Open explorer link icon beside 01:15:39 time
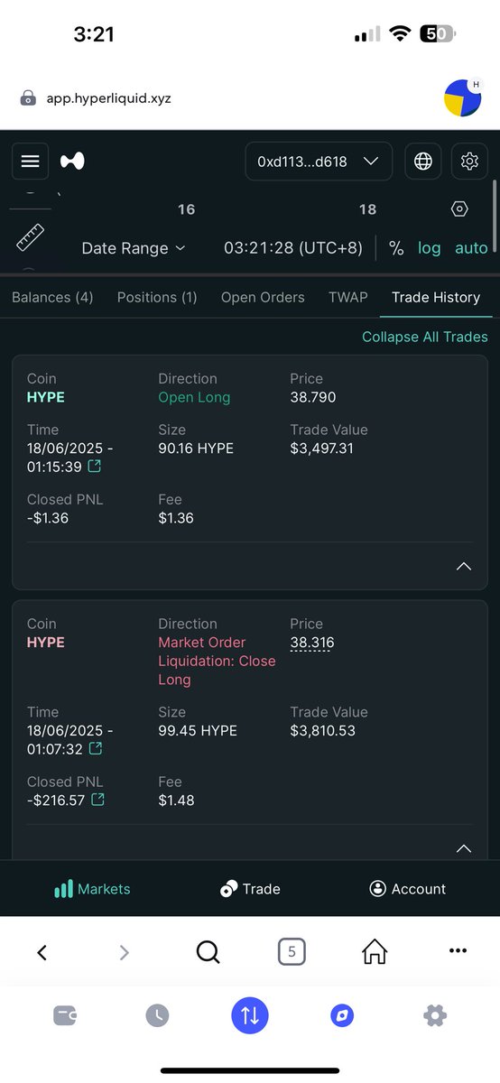This screenshot has height=1083, width=500. click(94, 467)
